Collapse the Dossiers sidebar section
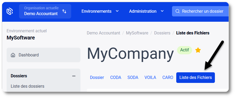The height and width of the screenshot is (98, 235). point(74,76)
